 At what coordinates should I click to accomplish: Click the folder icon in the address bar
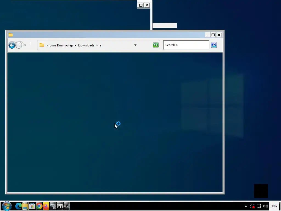tap(42, 45)
